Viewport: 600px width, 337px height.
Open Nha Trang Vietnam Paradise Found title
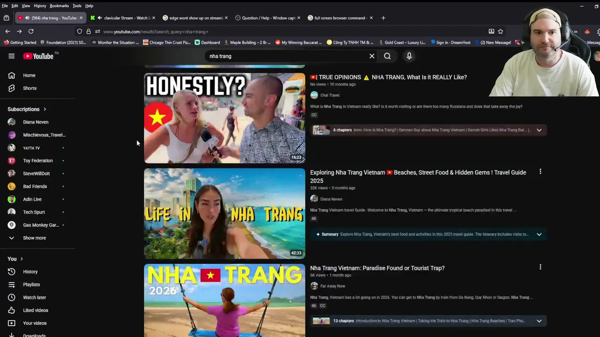377,268
